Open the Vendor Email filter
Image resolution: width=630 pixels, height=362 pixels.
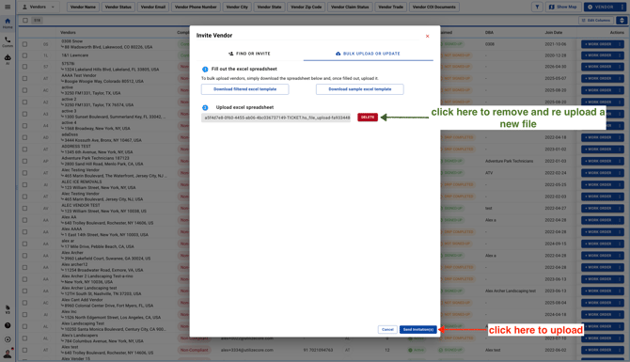(x=153, y=7)
